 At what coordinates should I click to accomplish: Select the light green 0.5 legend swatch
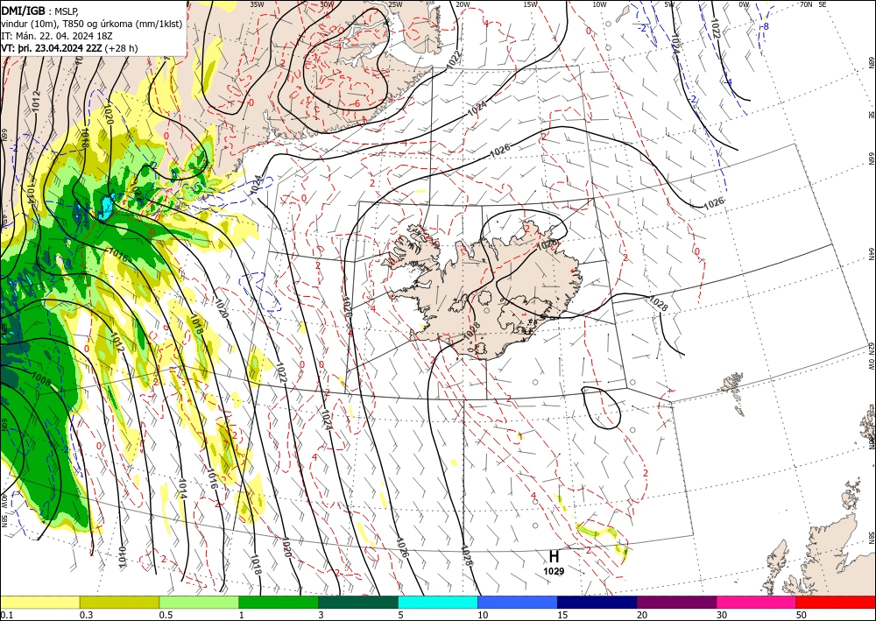(x=199, y=602)
